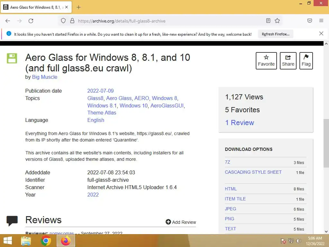Share this archive item

(288, 61)
